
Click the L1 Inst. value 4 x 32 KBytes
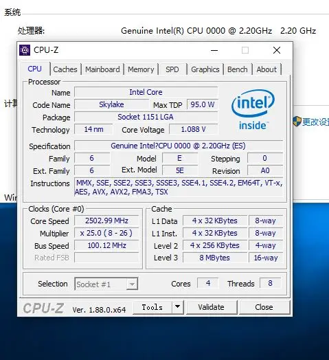[215, 234]
